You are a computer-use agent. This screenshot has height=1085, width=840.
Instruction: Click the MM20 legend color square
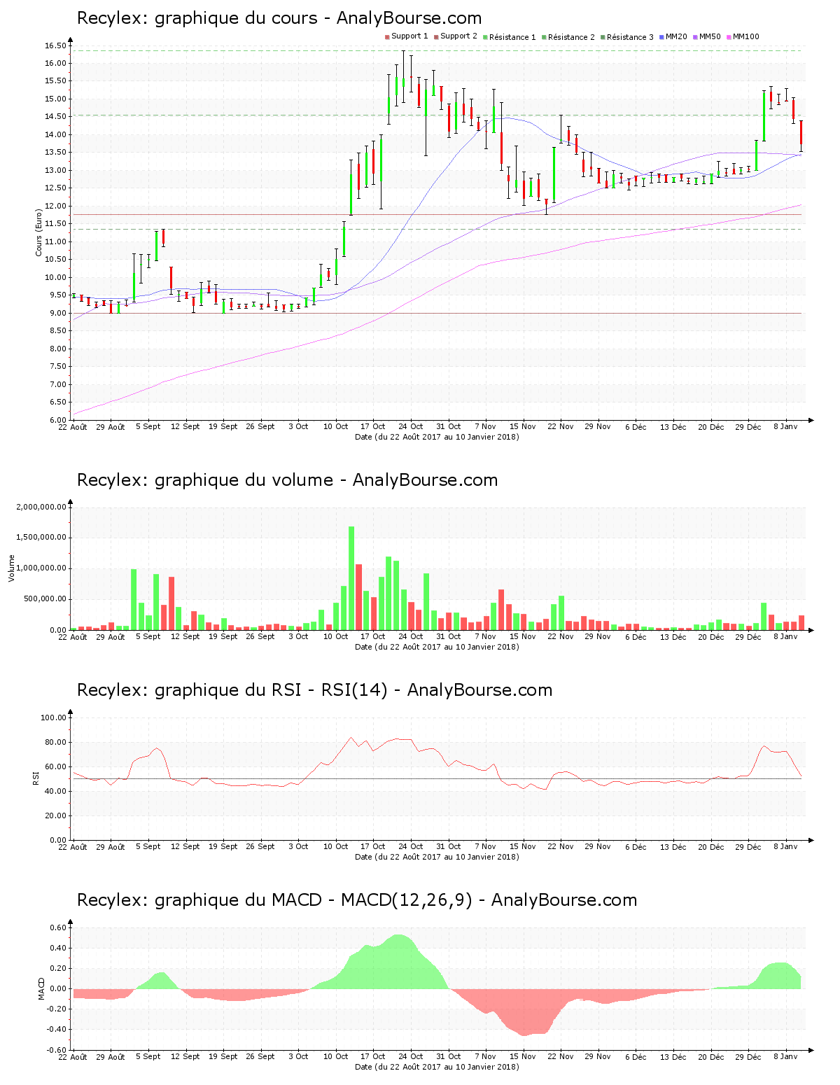coord(661,36)
